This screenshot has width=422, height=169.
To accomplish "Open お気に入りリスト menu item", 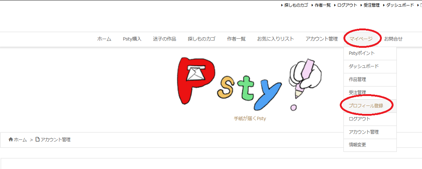I will [x=275, y=39].
